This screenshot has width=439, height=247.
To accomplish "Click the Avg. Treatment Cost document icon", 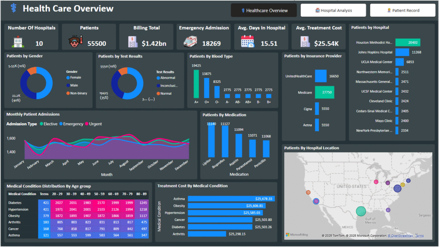I will tap(305, 42).
